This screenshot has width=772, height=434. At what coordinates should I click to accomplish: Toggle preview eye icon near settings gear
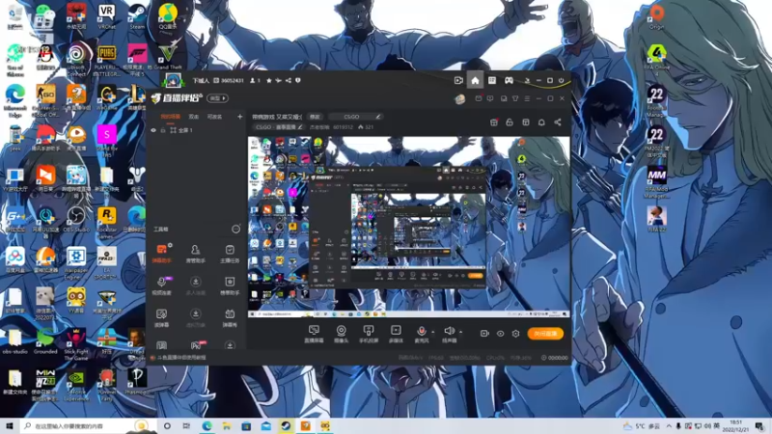[500, 334]
